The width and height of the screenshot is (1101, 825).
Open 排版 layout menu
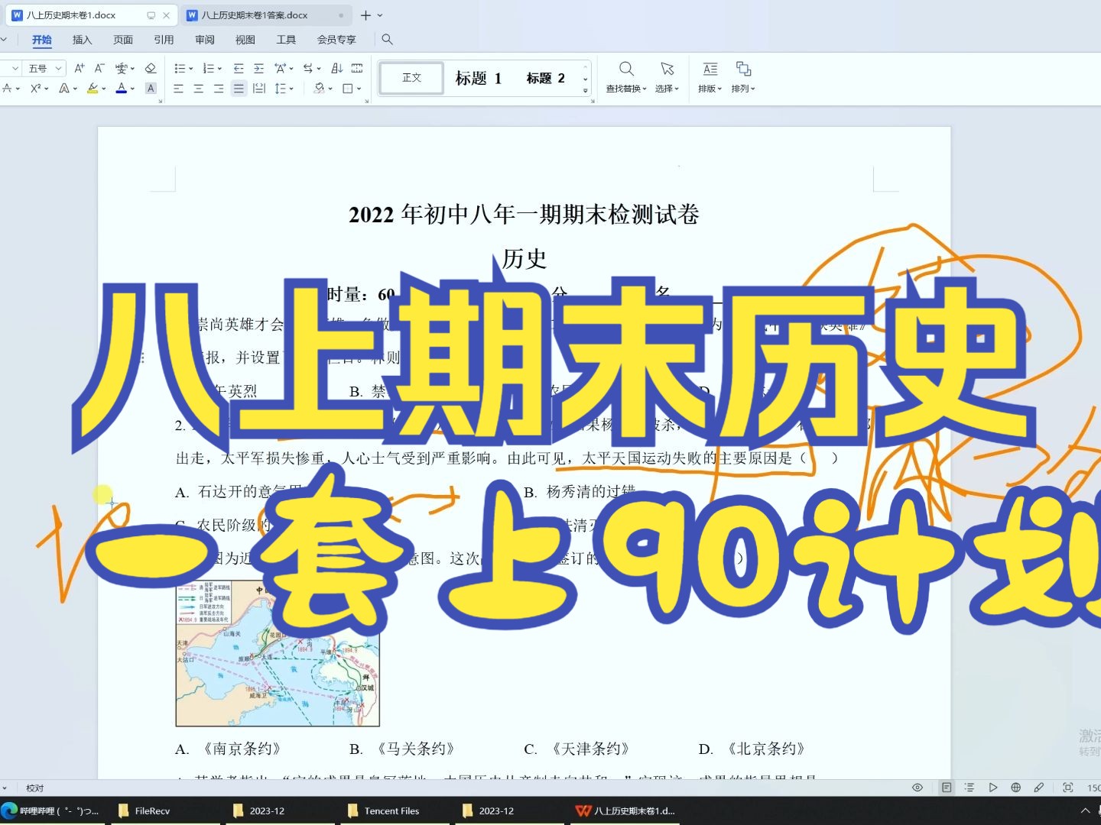click(x=710, y=78)
